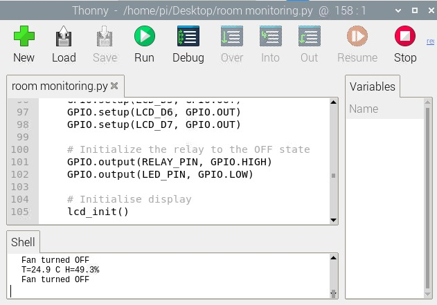Image resolution: width=437 pixels, height=305 pixels.
Task: Click line GPIO.setup(LCD_D6, GPIO.OUT)
Action: pyautogui.click(x=154, y=112)
